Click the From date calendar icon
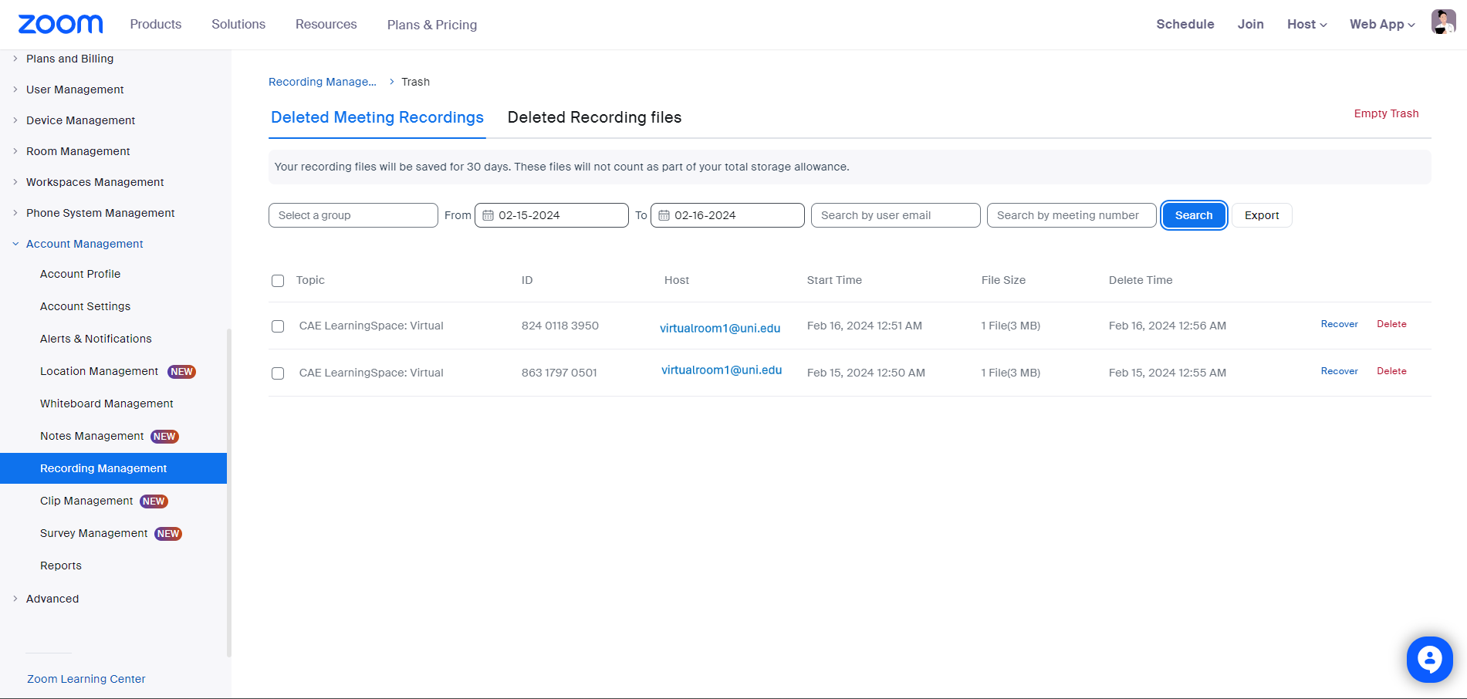 tap(488, 215)
